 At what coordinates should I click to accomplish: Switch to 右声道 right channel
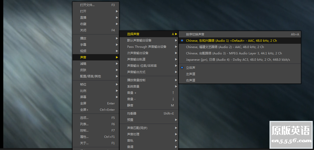click(191, 80)
